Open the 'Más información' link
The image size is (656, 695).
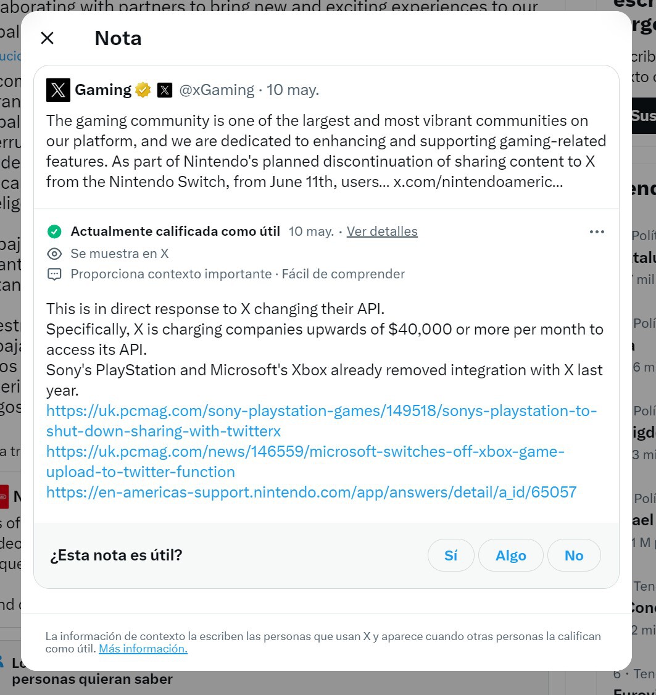tap(143, 649)
